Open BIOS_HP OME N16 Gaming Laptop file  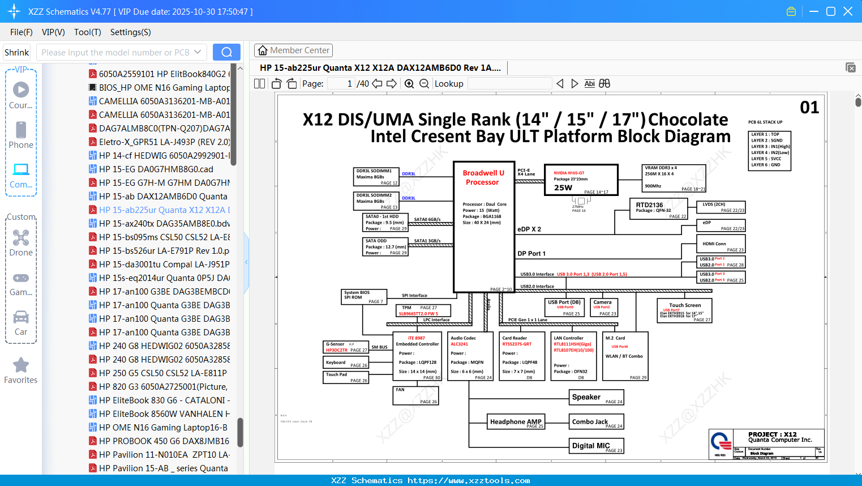click(160, 88)
